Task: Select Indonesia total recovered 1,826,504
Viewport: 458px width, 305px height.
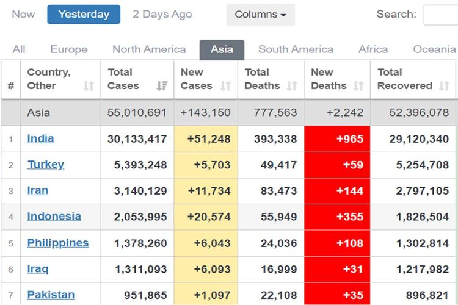Action: click(423, 217)
